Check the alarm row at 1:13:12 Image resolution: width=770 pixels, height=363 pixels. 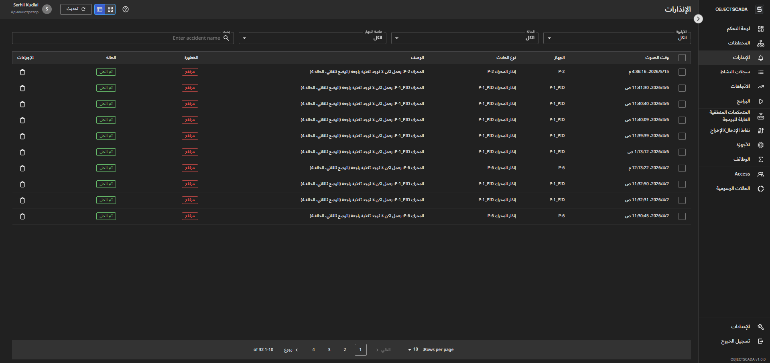682,152
